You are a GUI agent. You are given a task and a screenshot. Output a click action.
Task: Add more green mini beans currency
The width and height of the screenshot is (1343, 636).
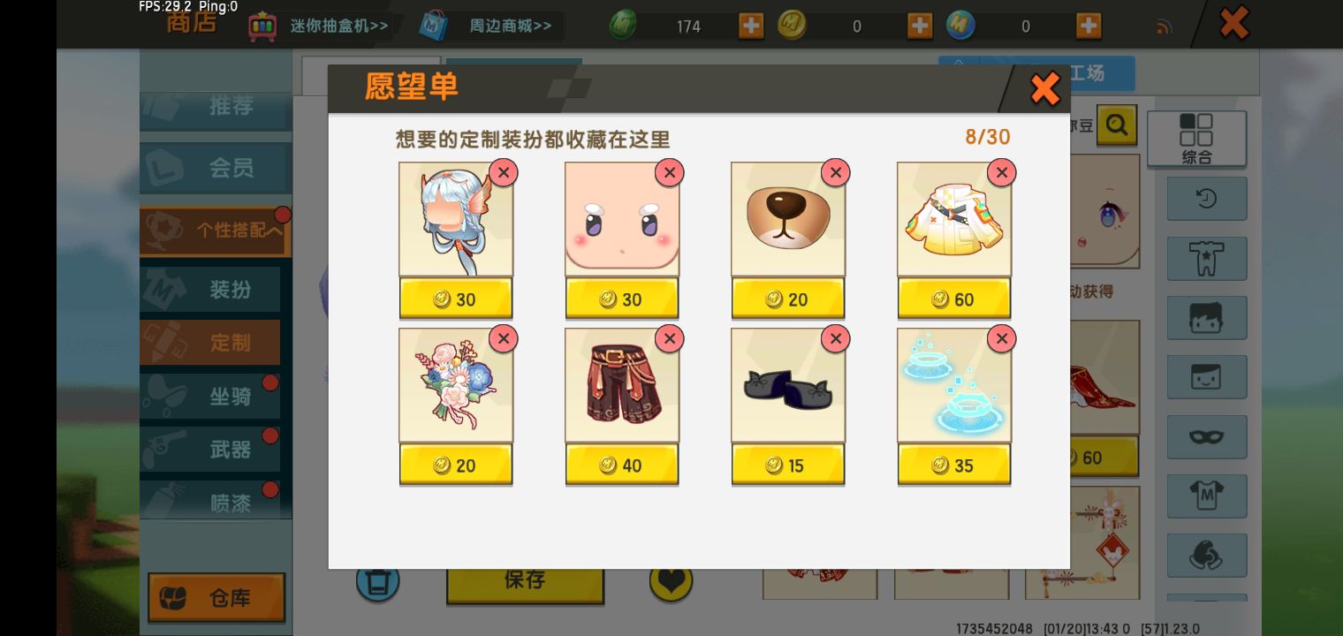(x=751, y=26)
